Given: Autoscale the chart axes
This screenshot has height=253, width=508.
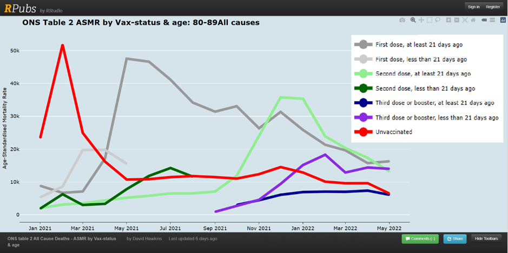Looking at the screenshot, I should point(465,20).
